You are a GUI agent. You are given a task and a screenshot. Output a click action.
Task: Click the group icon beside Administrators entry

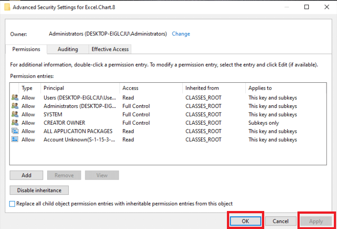[15, 106]
